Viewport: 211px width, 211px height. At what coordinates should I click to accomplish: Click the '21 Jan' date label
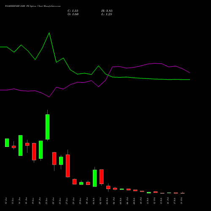[46, 201]
